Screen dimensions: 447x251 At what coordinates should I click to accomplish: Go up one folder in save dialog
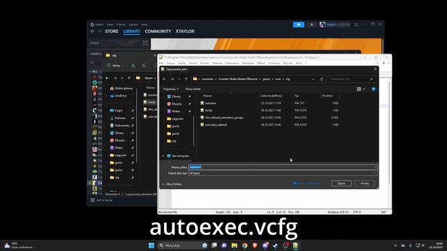186,79
